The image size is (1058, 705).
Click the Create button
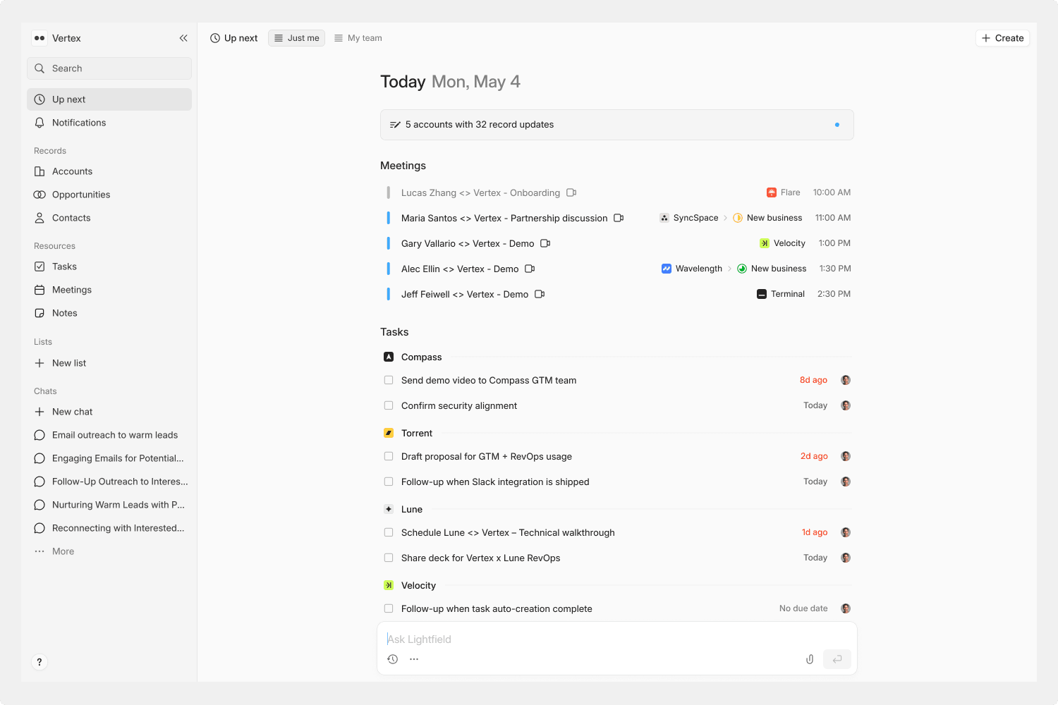point(1002,38)
